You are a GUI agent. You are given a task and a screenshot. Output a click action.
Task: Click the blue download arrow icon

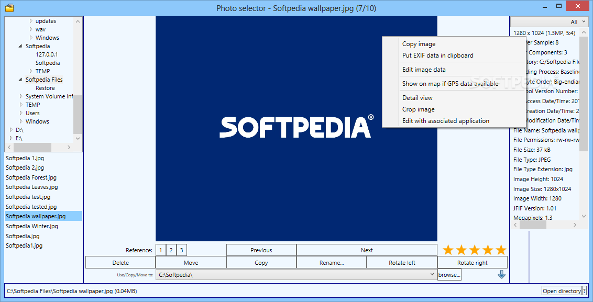501,275
